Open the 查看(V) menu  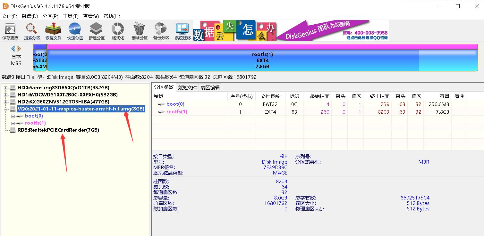91,16
